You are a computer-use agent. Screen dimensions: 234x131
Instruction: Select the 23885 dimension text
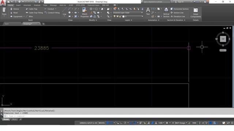coord(41,48)
